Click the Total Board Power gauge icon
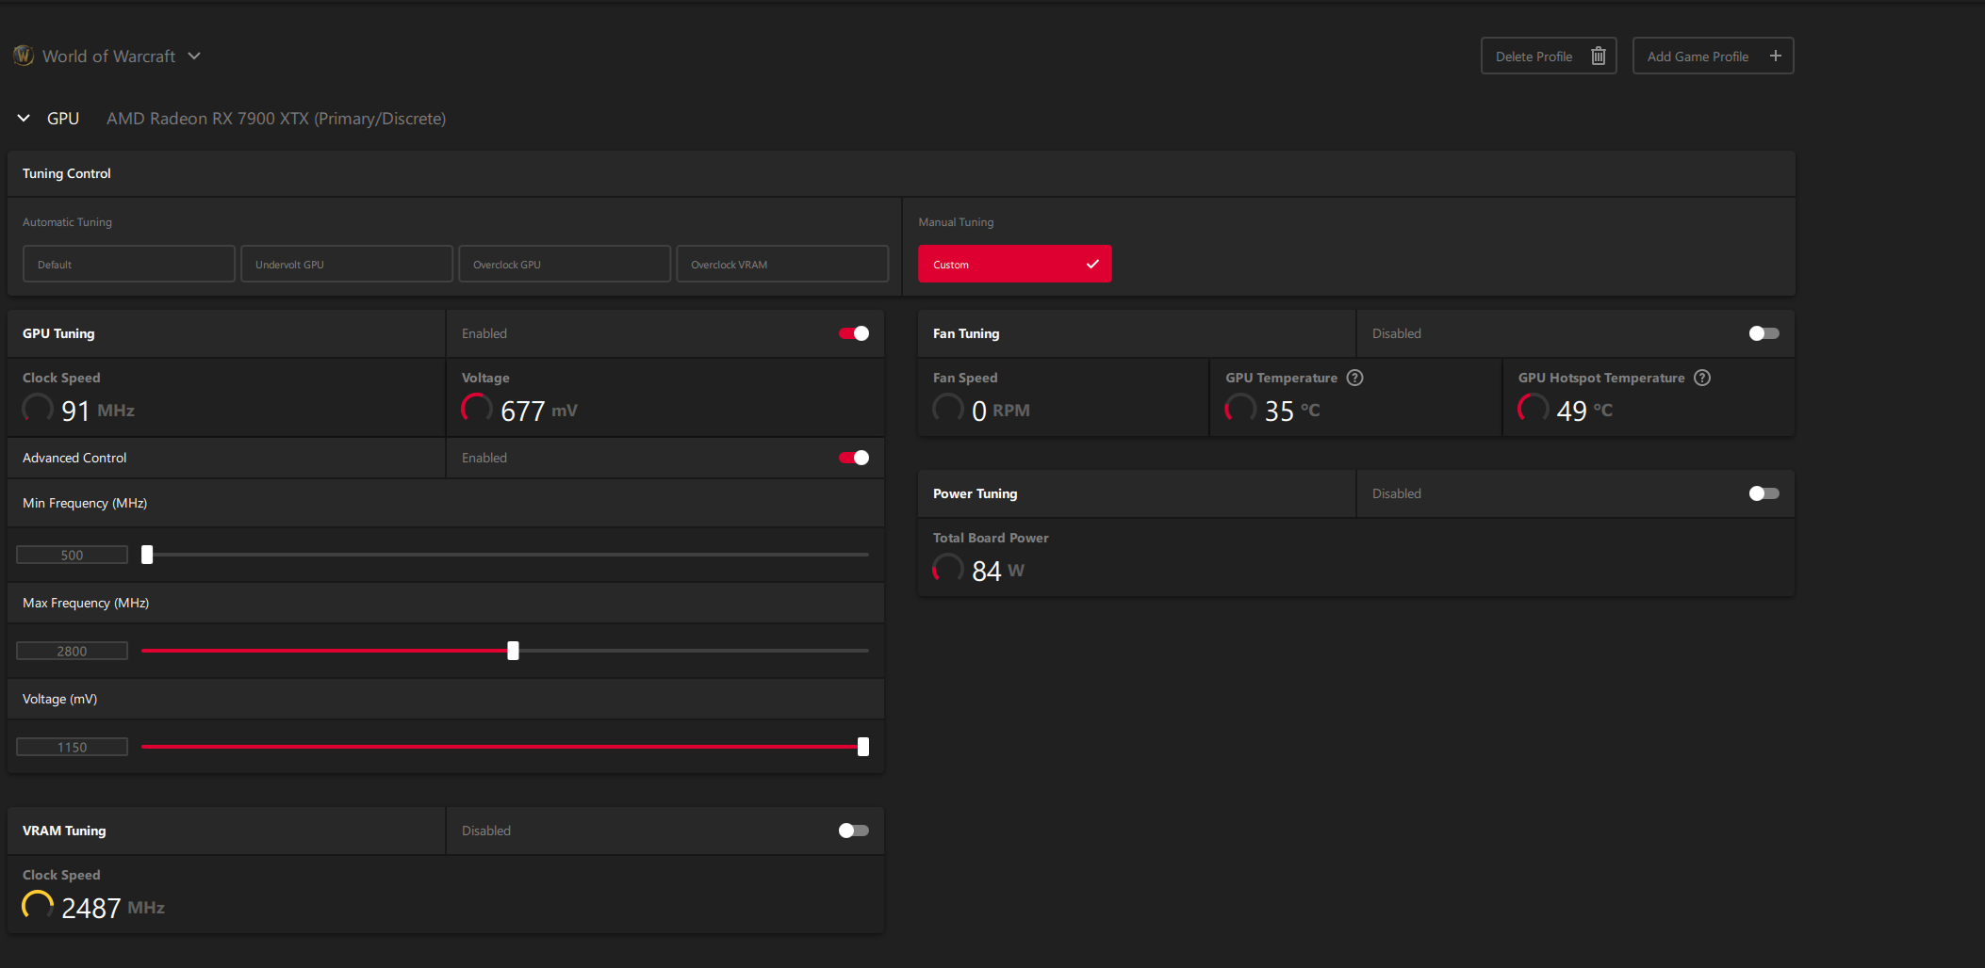Screen dimensions: 1985x968 click(948, 569)
